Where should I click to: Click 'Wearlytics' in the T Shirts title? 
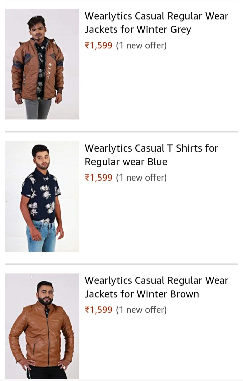click(108, 148)
